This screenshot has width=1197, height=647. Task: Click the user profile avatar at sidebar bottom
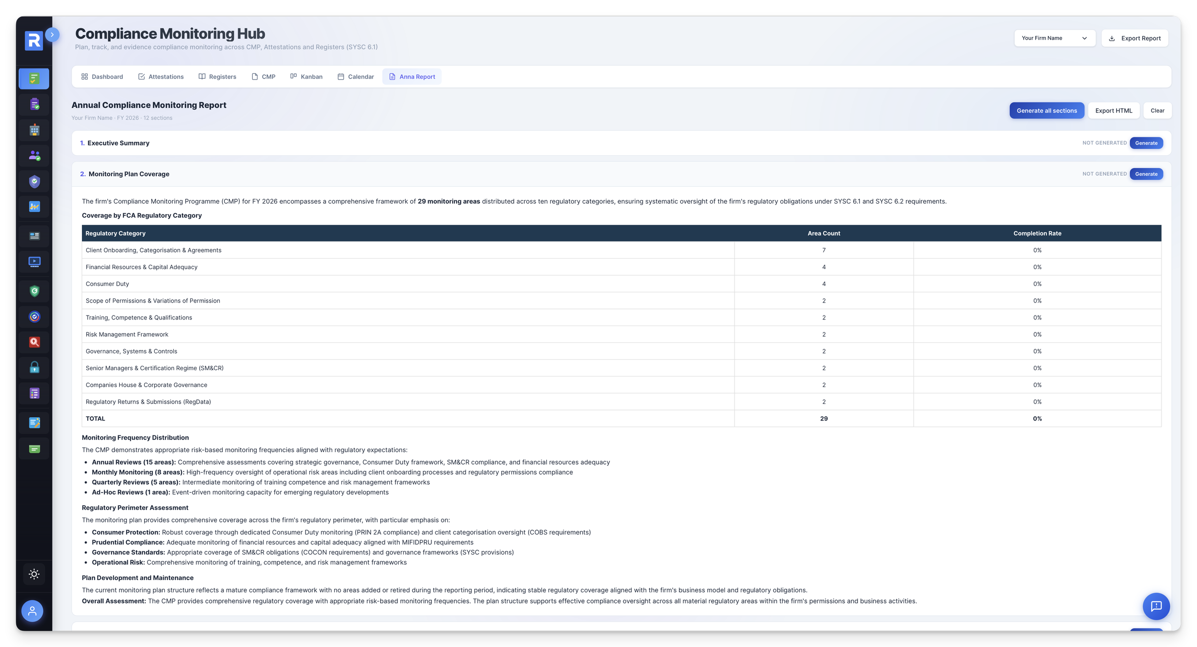[x=32, y=611]
